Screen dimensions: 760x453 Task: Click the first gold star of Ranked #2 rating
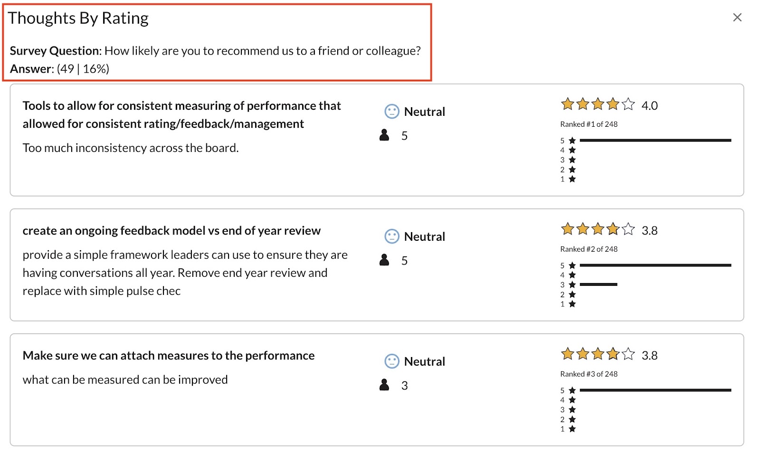tap(568, 229)
